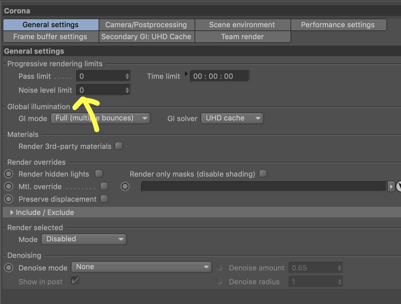Click the animation dot beside Mtl. override

(9, 186)
